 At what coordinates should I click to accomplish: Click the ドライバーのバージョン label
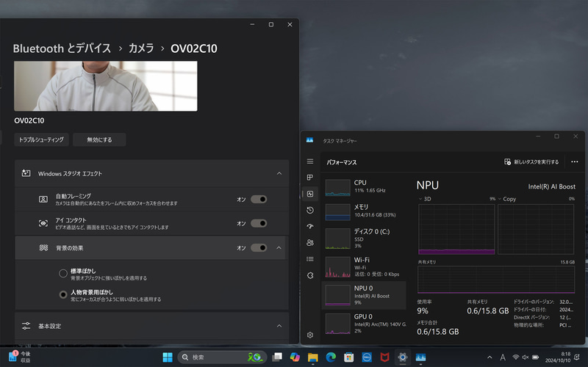click(x=534, y=302)
